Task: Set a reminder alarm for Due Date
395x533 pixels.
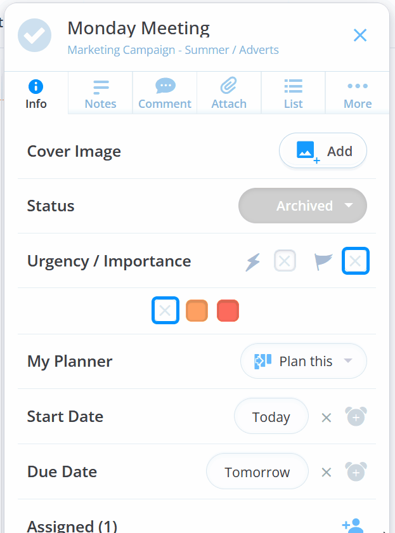Action: click(356, 472)
